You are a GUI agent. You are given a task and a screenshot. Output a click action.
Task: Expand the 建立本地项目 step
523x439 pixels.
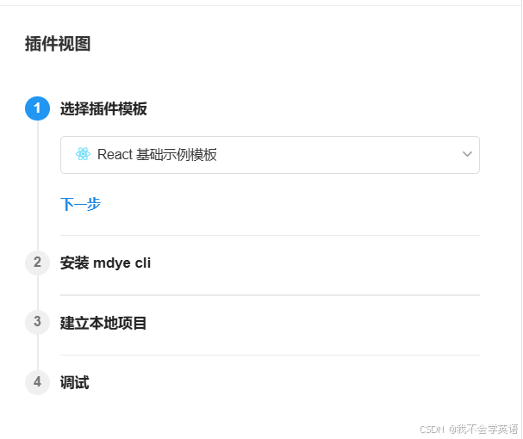[x=103, y=323]
